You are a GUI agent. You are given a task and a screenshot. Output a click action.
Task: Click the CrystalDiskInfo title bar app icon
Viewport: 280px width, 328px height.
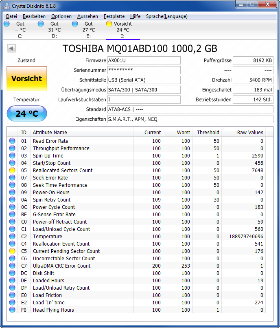click(x=7, y=6)
